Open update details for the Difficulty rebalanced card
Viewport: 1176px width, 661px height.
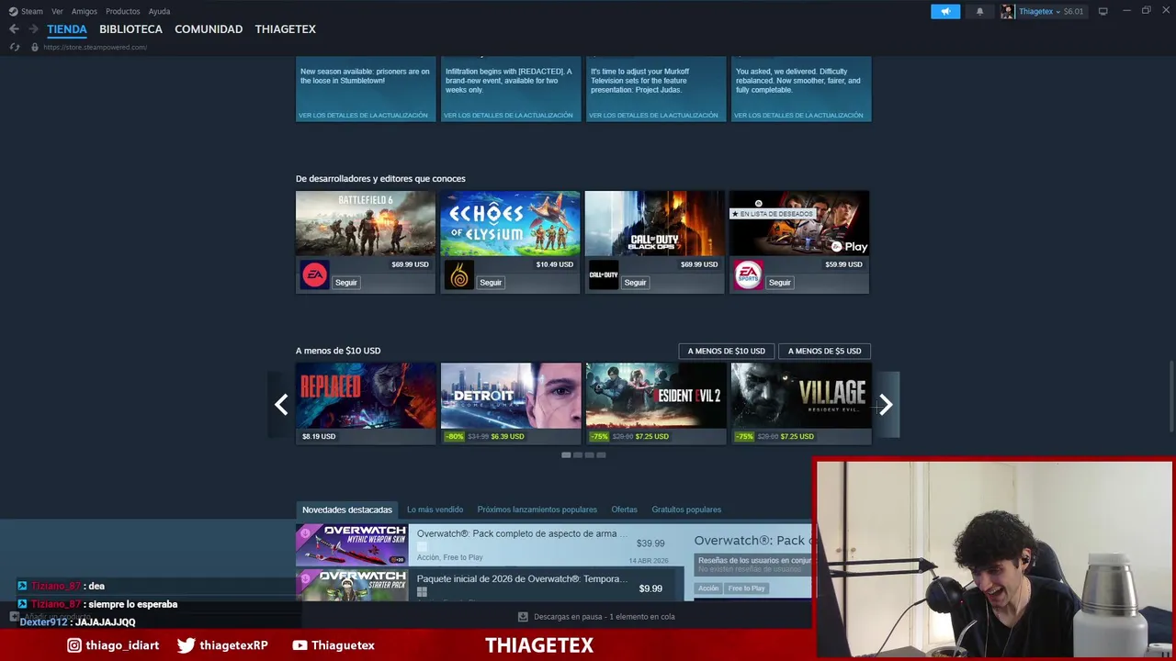pyautogui.click(x=798, y=115)
